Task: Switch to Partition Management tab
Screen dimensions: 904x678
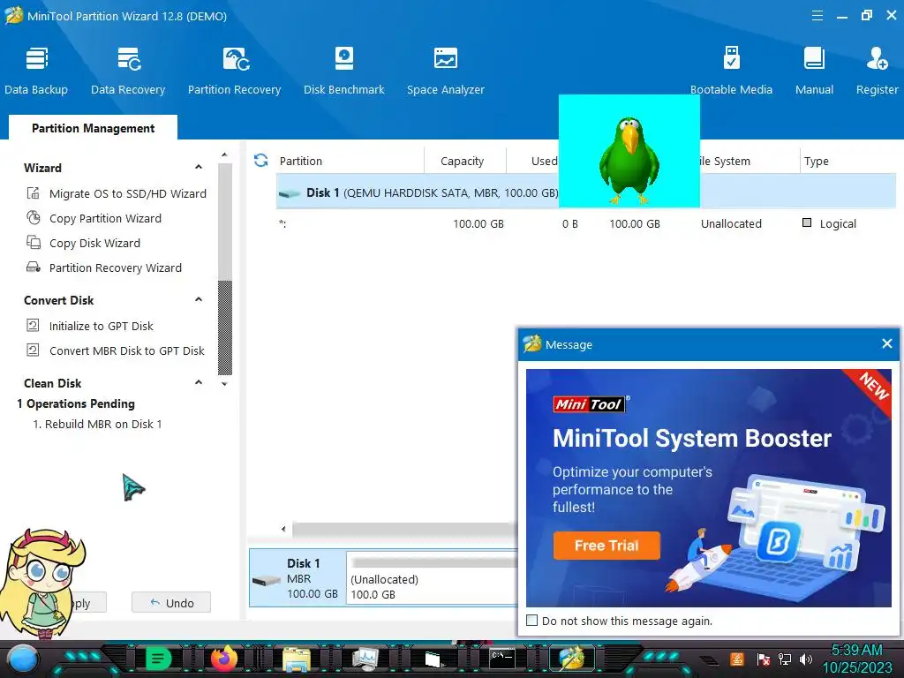Action: pos(93,128)
